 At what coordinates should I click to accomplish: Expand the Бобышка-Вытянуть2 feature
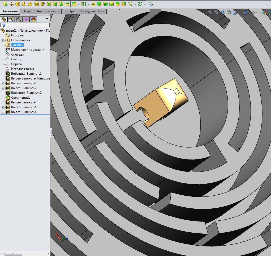point(2,93)
